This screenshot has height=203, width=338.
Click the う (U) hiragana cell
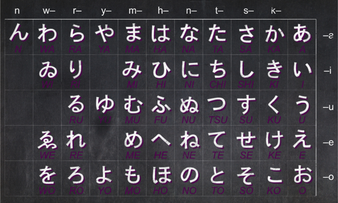[302, 108]
